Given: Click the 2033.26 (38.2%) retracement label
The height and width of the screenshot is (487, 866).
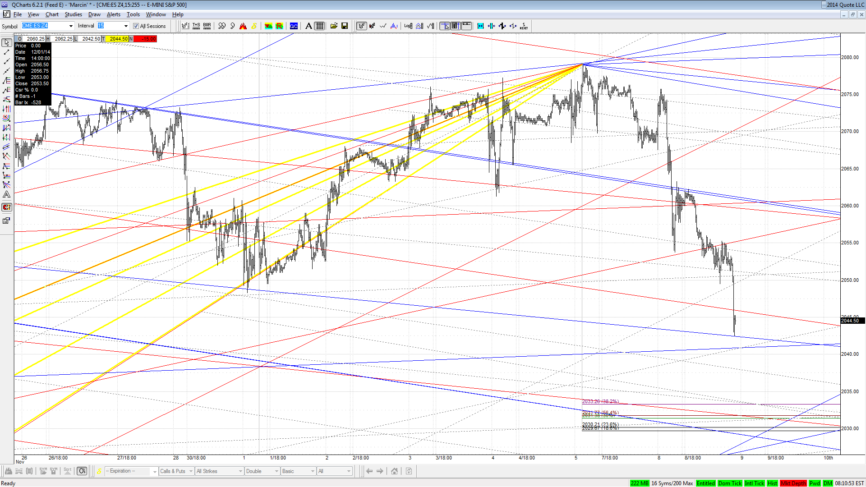Looking at the screenshot, I should 600,401.
